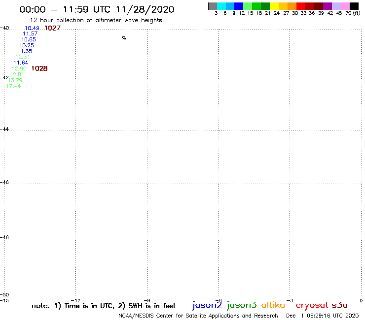This screenshot has height=320, width=365.
Task: Click the dark red 's3a' satellite label
Action: [340, 305]
